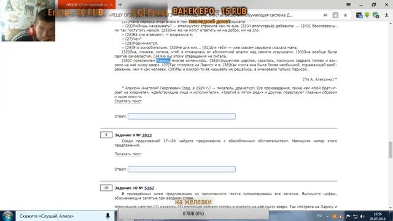Click the highlighted word Ларисы in text
The image size is (393, 221).
(x=163, y=61)
